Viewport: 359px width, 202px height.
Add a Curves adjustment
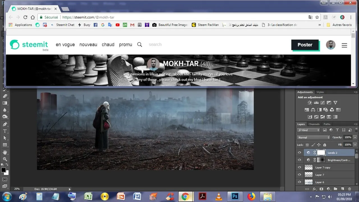(x=323, y=103)
